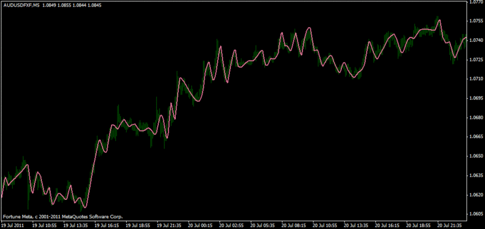Viewport: 485px width, 229px height.
Task: Select the 1.0635 price label
Action: pos(477,176)
